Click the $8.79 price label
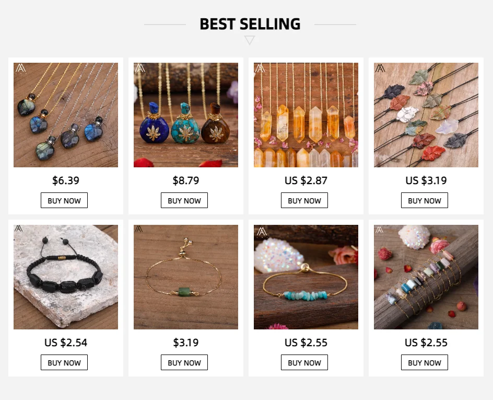 186,181
